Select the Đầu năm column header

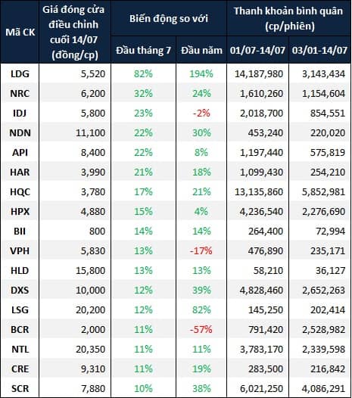(201, 50)
